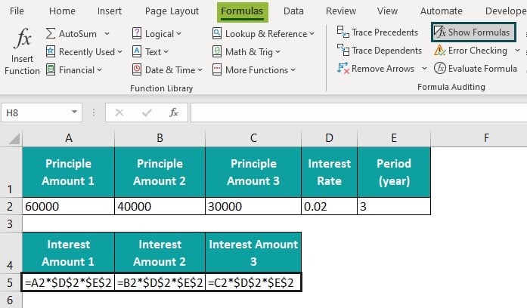
Task: Select the Formulas tab
Action: 242,12
